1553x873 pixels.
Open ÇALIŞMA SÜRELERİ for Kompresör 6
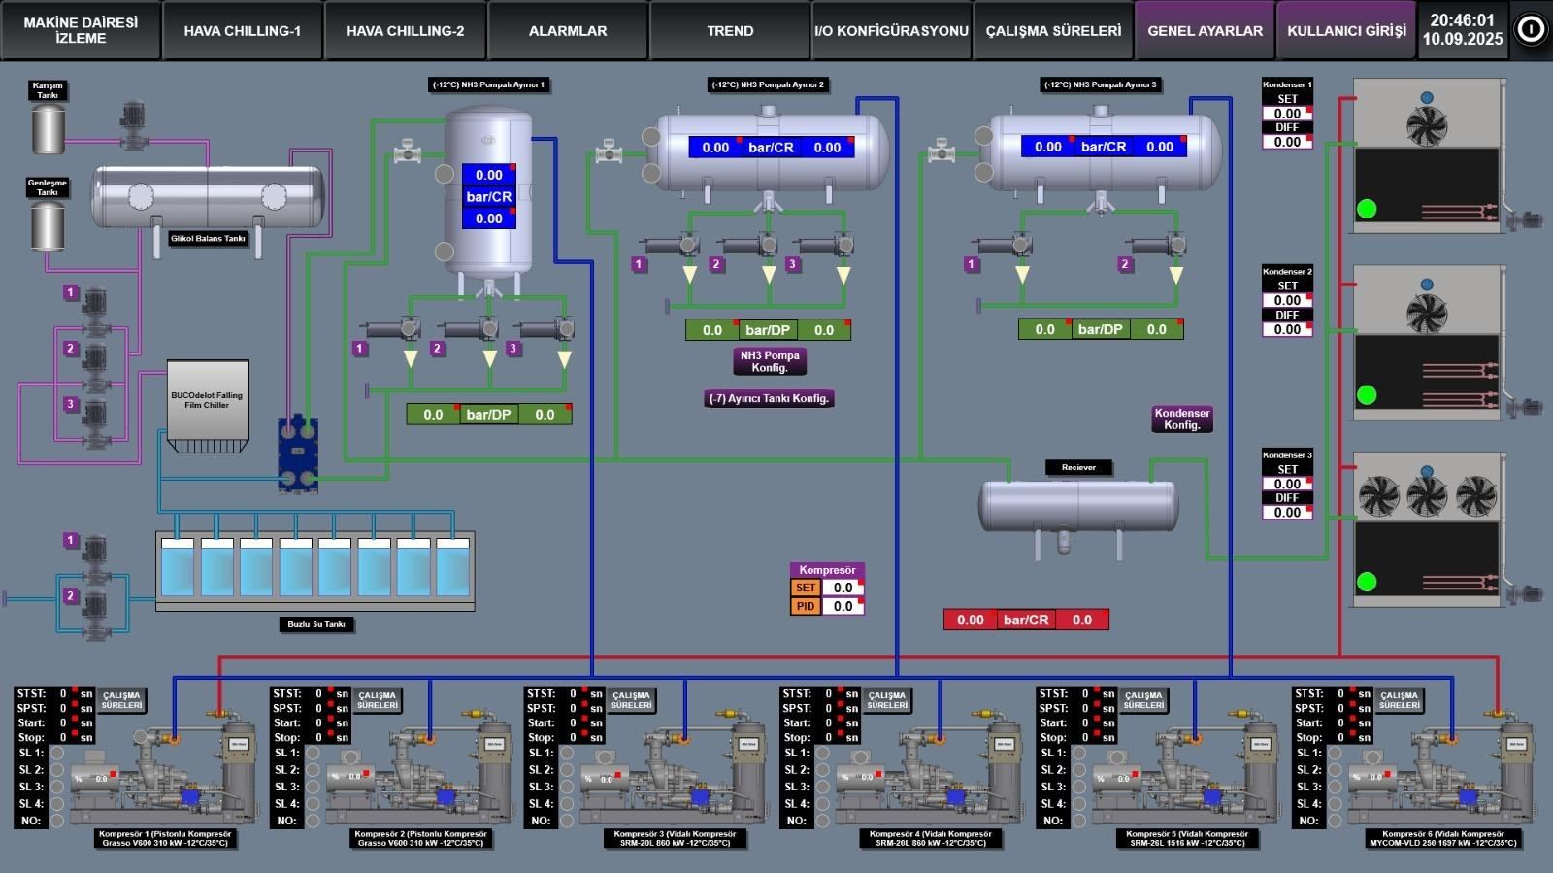tap(1400, 700)
